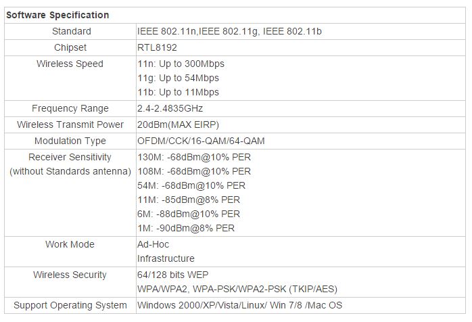This screenshot has width=472, height=322.
Task: Click the 11b: Up to 11Mbps line
Action: pos(178,92)
